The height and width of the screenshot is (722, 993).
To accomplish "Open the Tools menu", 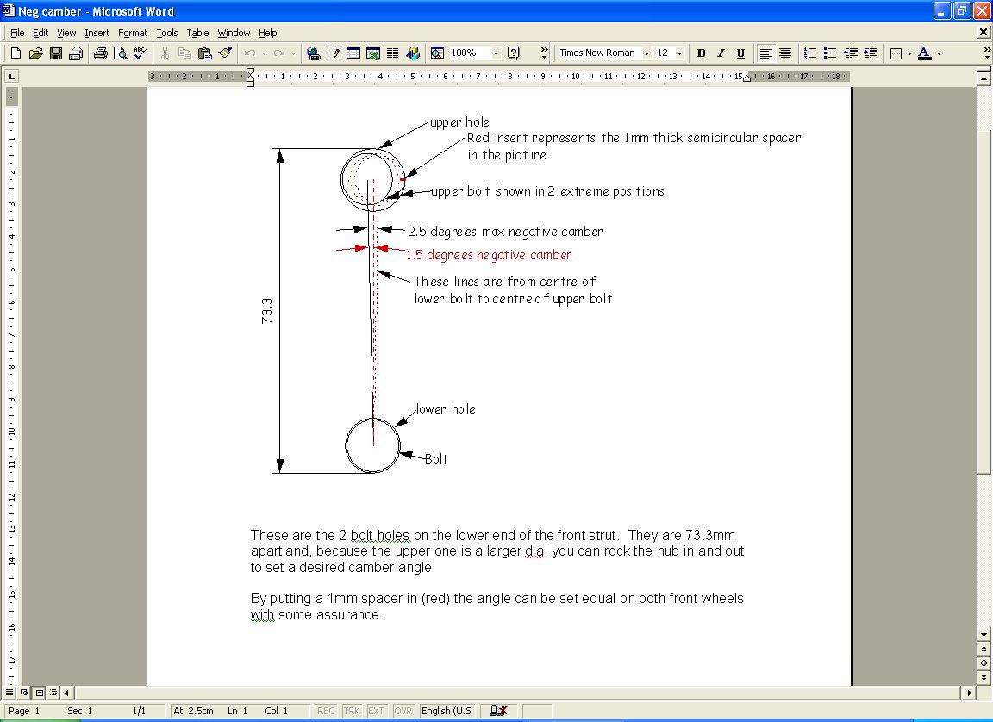I will click(166, 33).
